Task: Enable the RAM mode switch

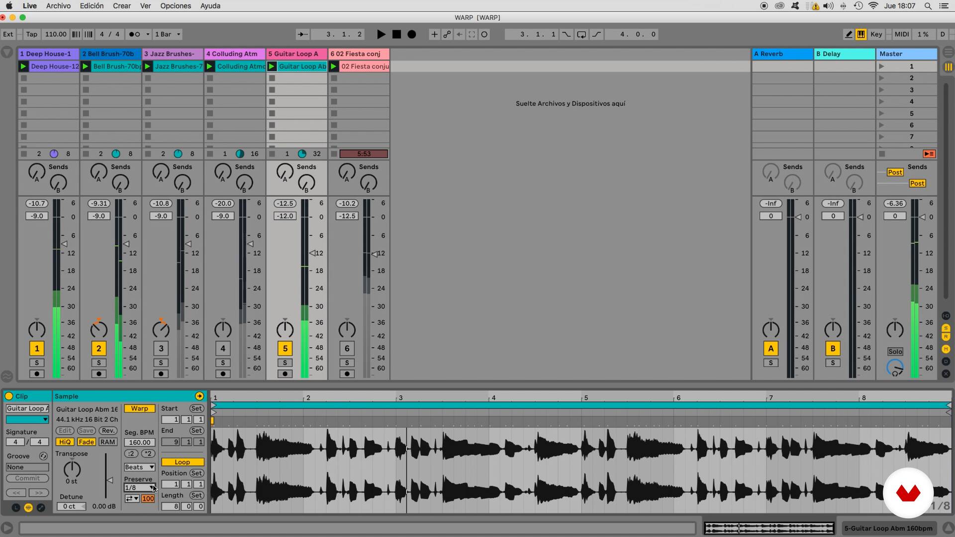Action: [107, 442]
